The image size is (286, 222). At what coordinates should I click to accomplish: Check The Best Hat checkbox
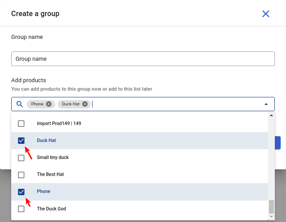coord(21,175)
